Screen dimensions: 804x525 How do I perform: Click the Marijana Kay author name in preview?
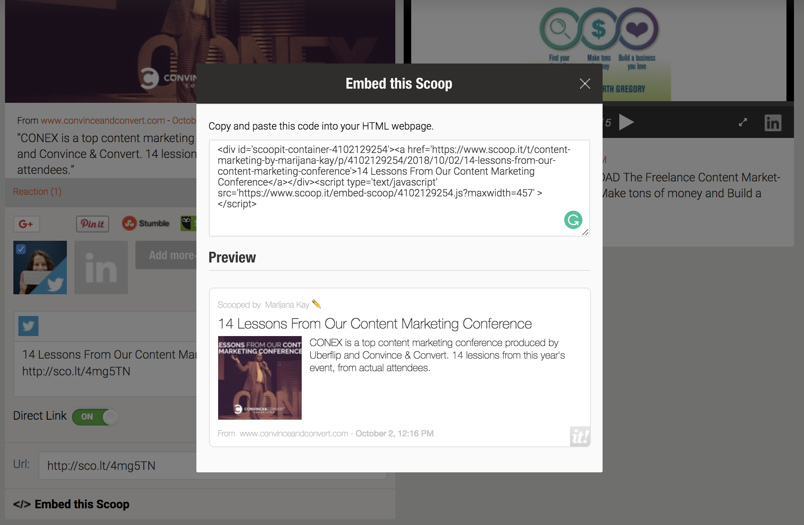pos(287,305)
